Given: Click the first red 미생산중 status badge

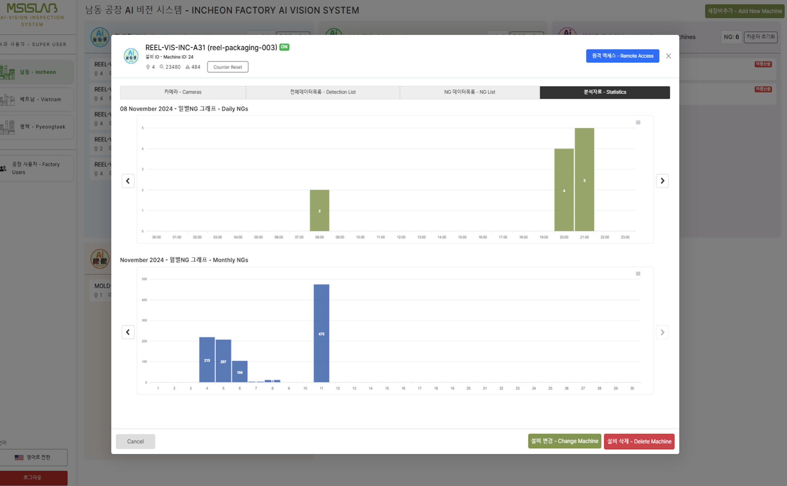Looking at the screenshot, I should (x=763, y=64).
